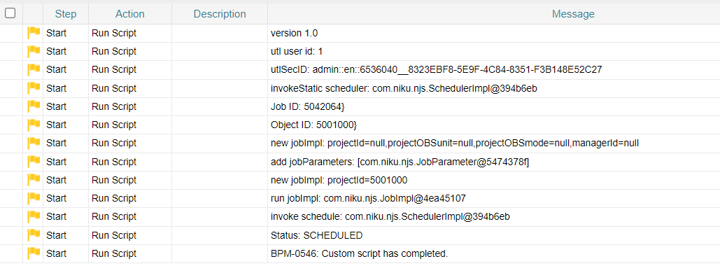This screenshot has height=280, width=720.
Task: Tick the select-all checkbox in header
Action: [10, 14]
